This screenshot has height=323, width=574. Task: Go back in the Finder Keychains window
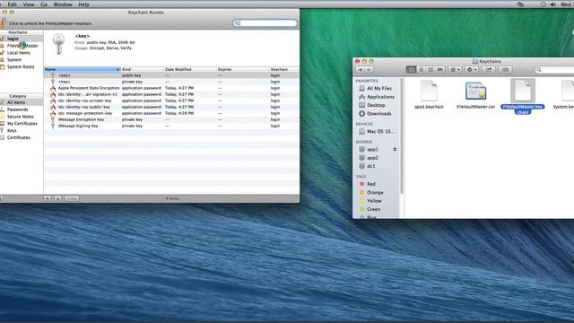361,70
